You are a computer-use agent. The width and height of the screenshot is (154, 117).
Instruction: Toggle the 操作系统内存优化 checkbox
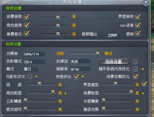click(x=135, y=69)
